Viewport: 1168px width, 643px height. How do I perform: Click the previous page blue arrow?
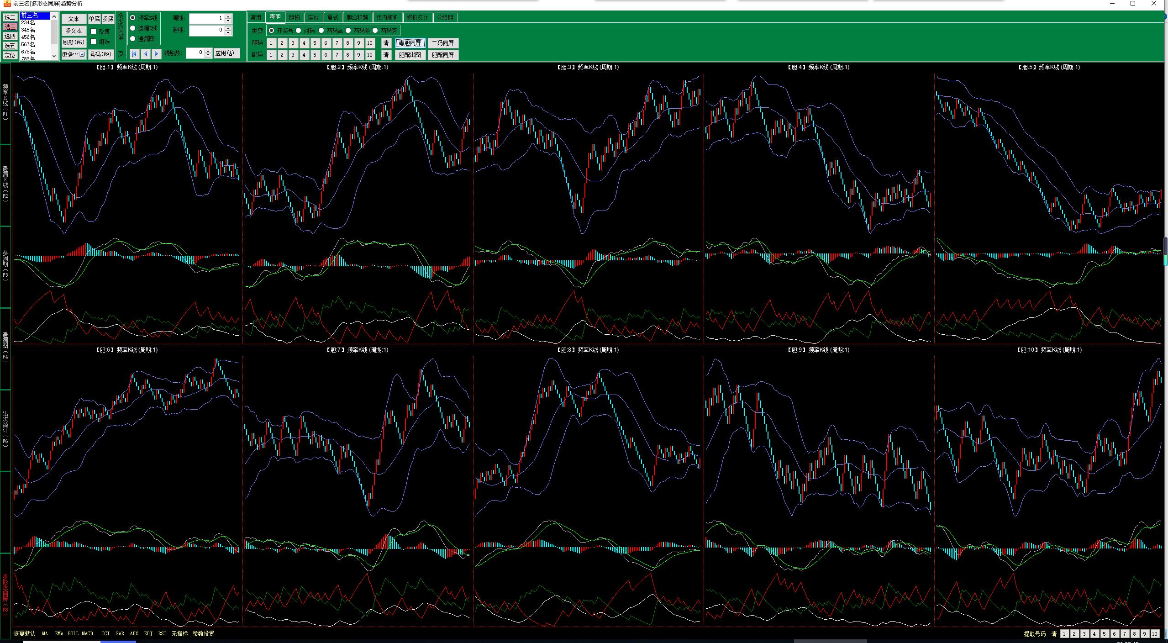pyautogui.click(x=146, y=54)
